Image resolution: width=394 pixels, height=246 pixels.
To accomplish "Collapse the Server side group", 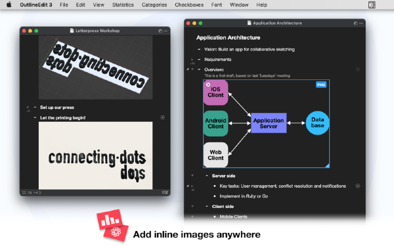I will point(192,176).
